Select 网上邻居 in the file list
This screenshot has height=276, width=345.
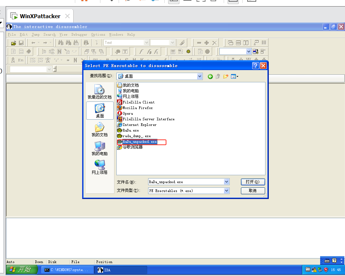[128, 97]
